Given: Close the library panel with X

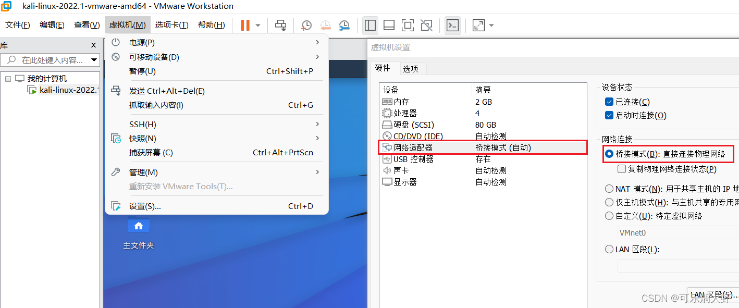Looking at the screenshot, I should pyautogui.click(x=93, y=45).
